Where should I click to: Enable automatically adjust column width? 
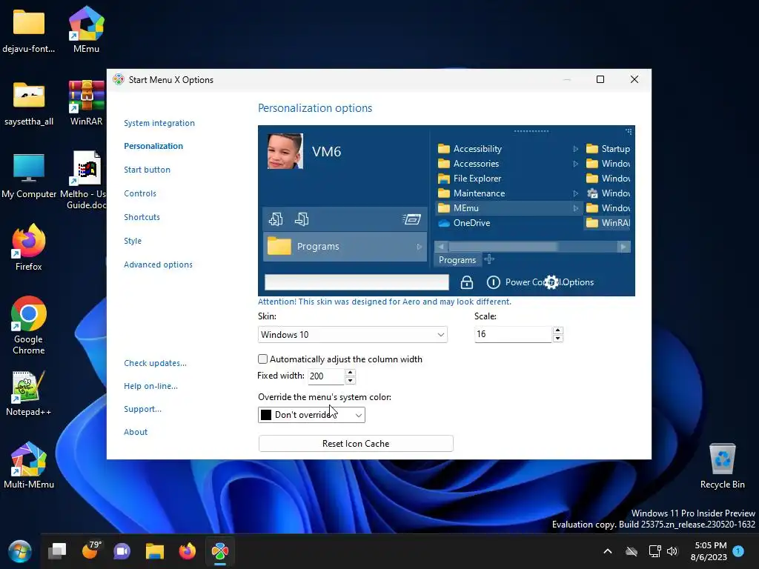[263, 359]
